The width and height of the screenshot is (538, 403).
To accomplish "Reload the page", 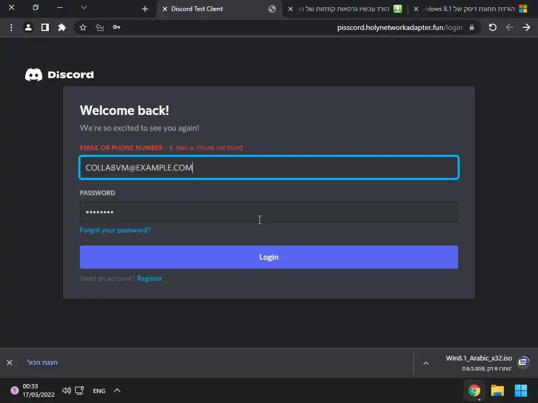I will (x=493, y=27).
